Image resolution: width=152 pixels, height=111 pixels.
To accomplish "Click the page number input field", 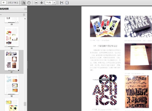I will (4, 3).
